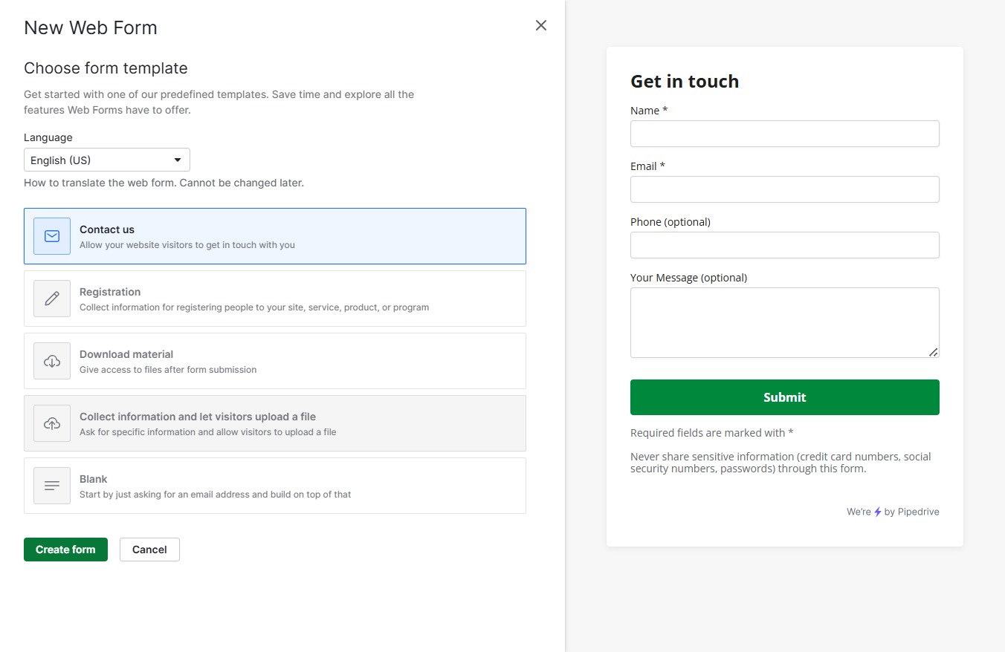Click the envelope icon for Contact us

tap(52, 236)
